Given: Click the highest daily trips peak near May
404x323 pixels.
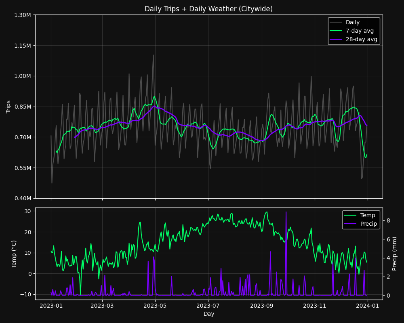Looking at the screenshot, I should pos(153,55).
